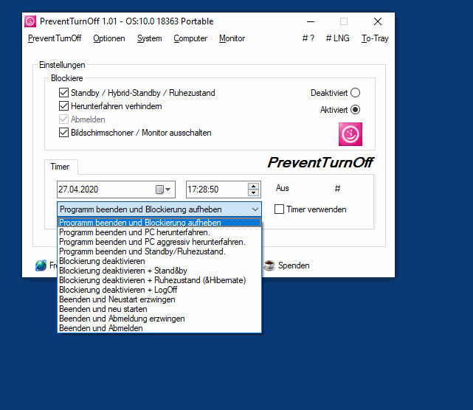473x410 pixels.
Task: Select the Deaktiviert radio button
Action: 356,93
